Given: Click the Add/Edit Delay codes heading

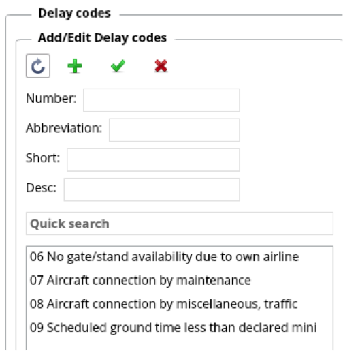Looking at the screenshot, I should (x=102, y=37).
